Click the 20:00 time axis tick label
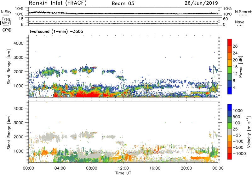 [186, 168]
